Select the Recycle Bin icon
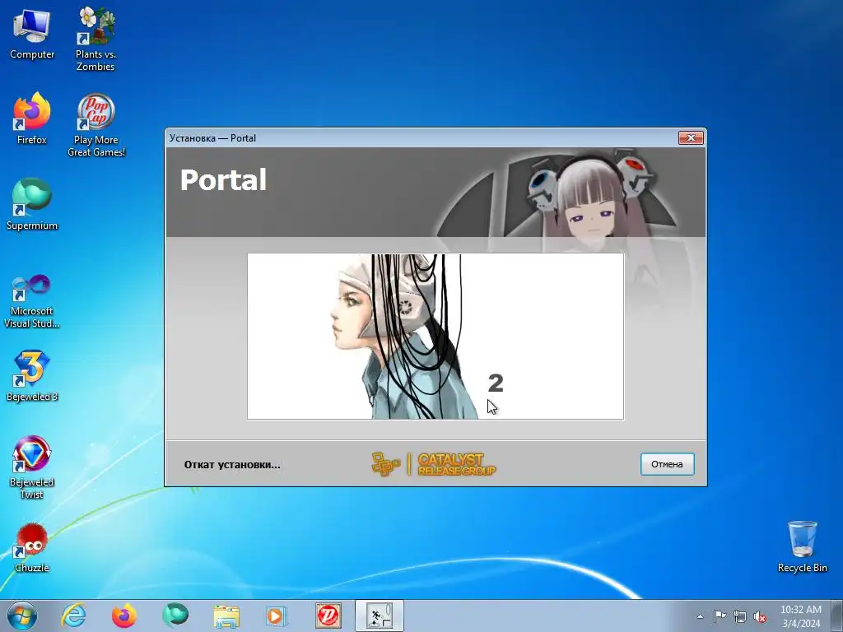The image size is (843, 632). tap(802, 546)
